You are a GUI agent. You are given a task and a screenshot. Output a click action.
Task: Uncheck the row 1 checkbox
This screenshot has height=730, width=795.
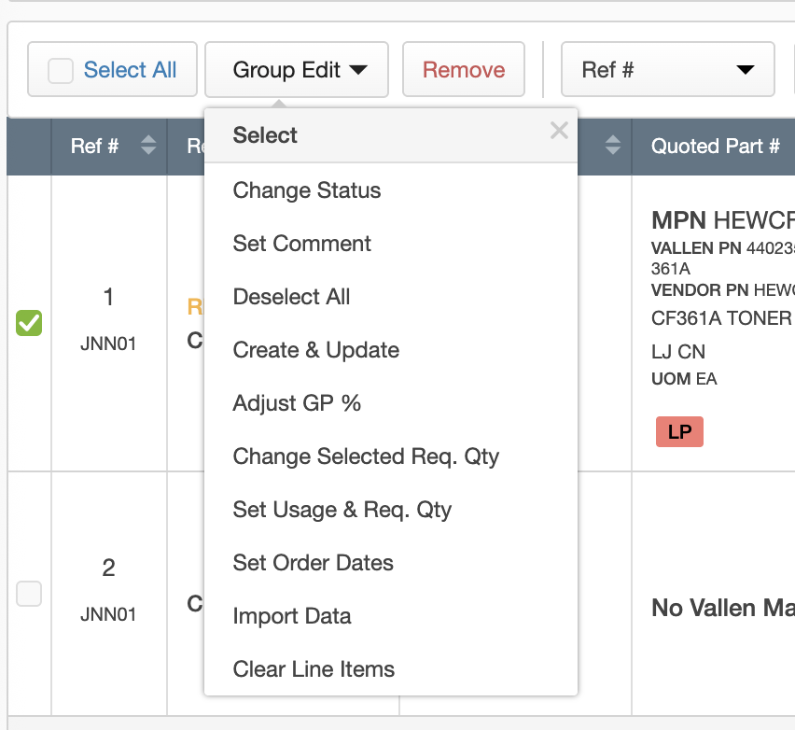point(29,323)
